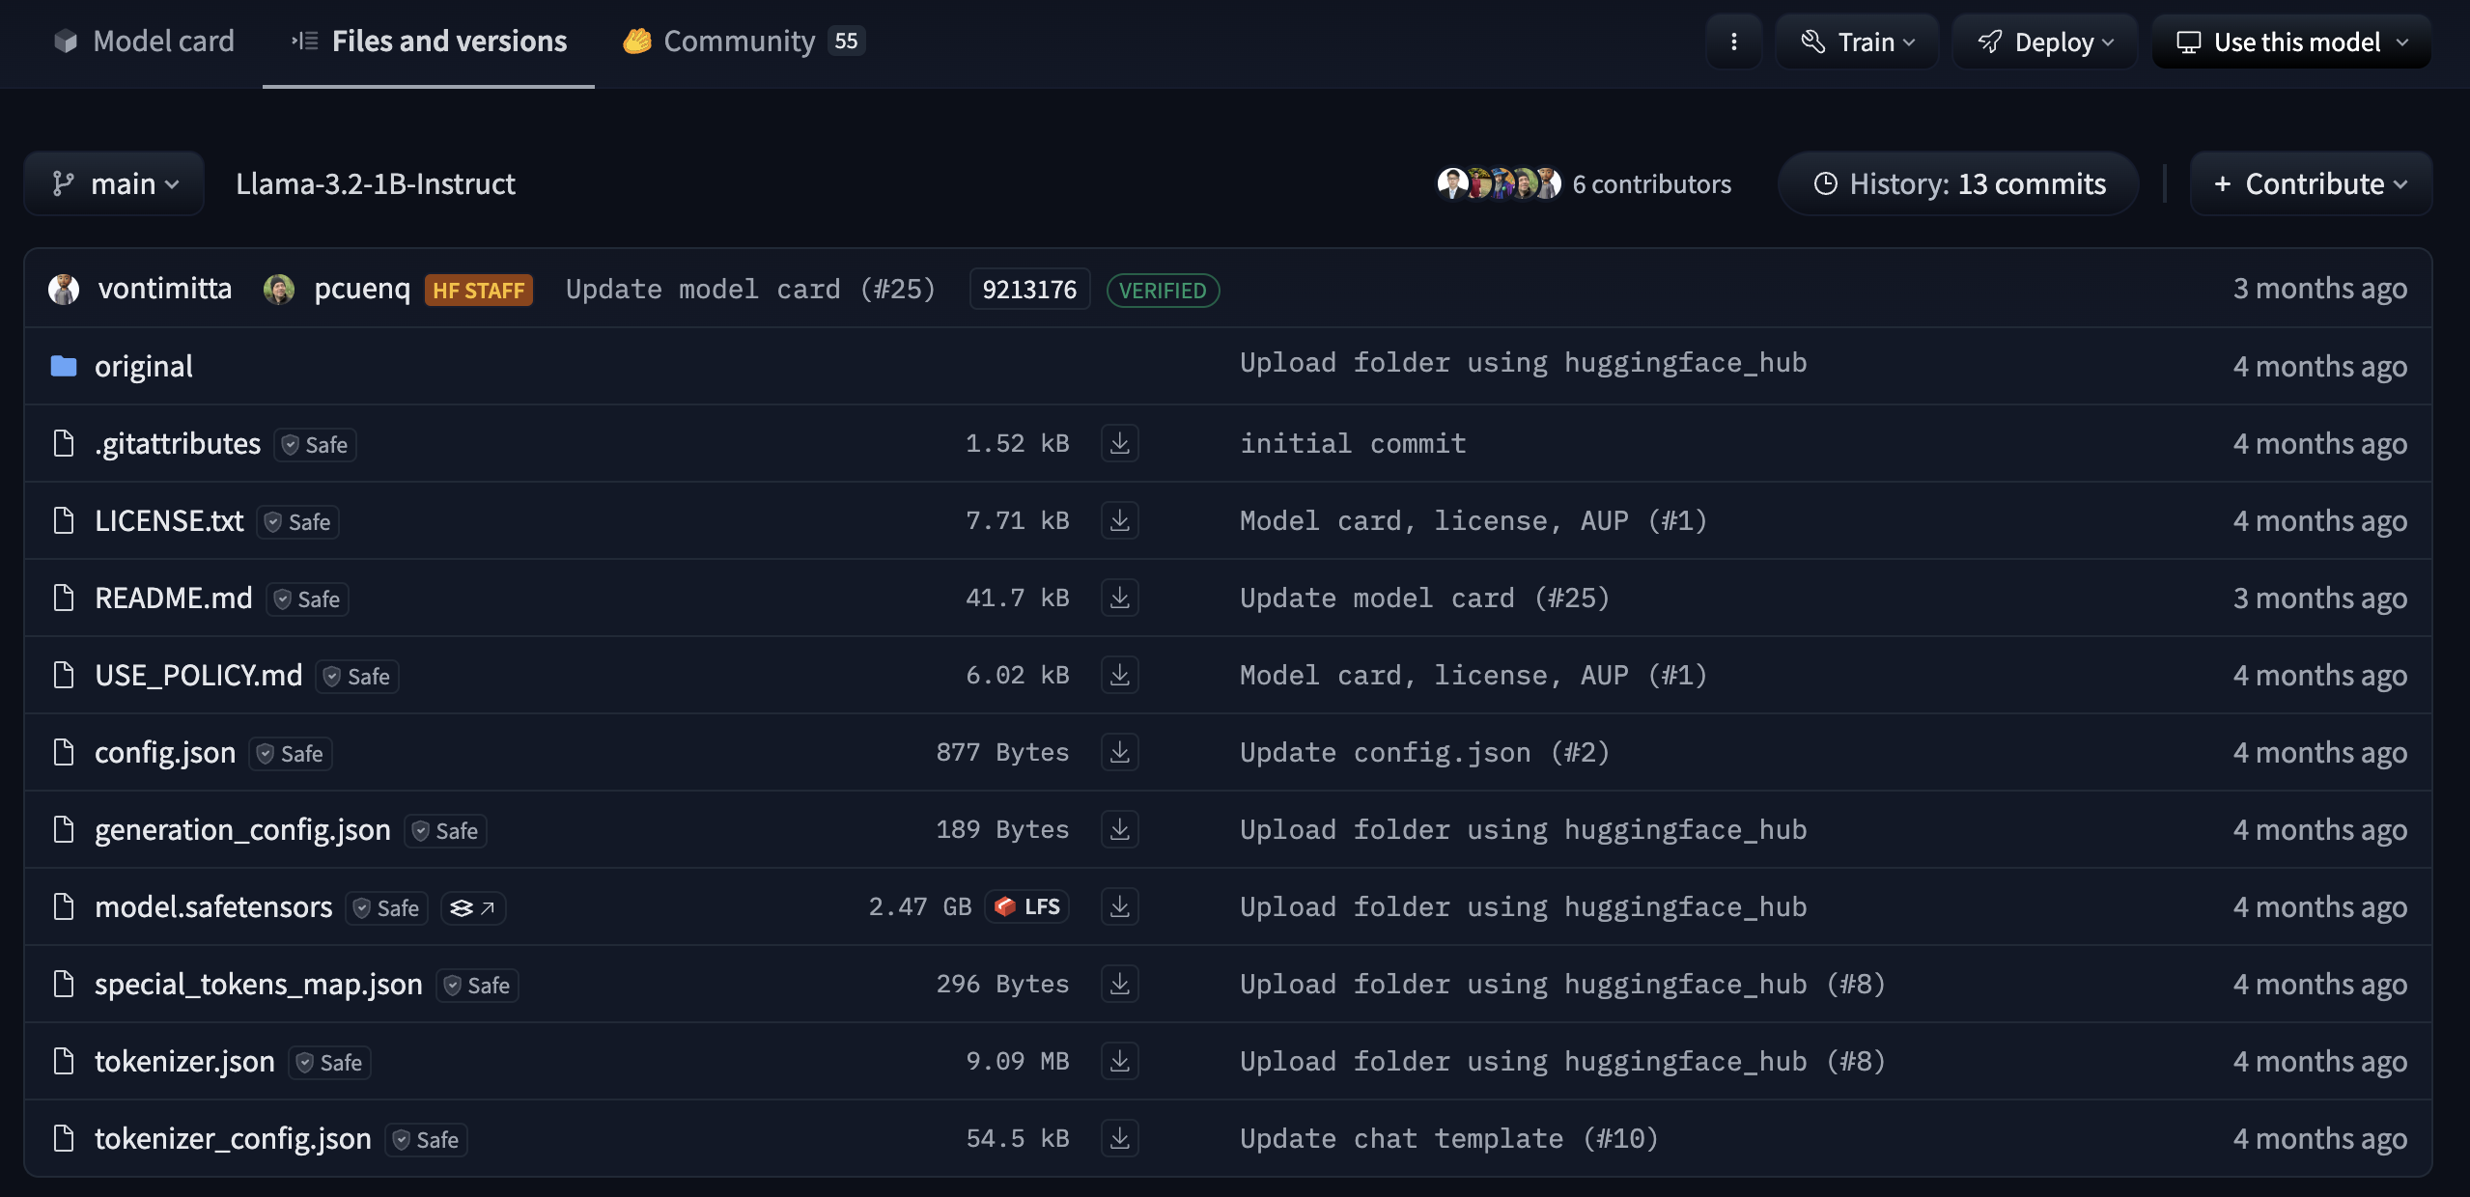Open the Community tab
Screen dimensions: 2470x1197
[742, 41]
